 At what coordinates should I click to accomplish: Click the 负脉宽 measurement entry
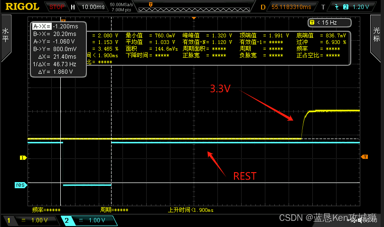(x=262, y=55)
